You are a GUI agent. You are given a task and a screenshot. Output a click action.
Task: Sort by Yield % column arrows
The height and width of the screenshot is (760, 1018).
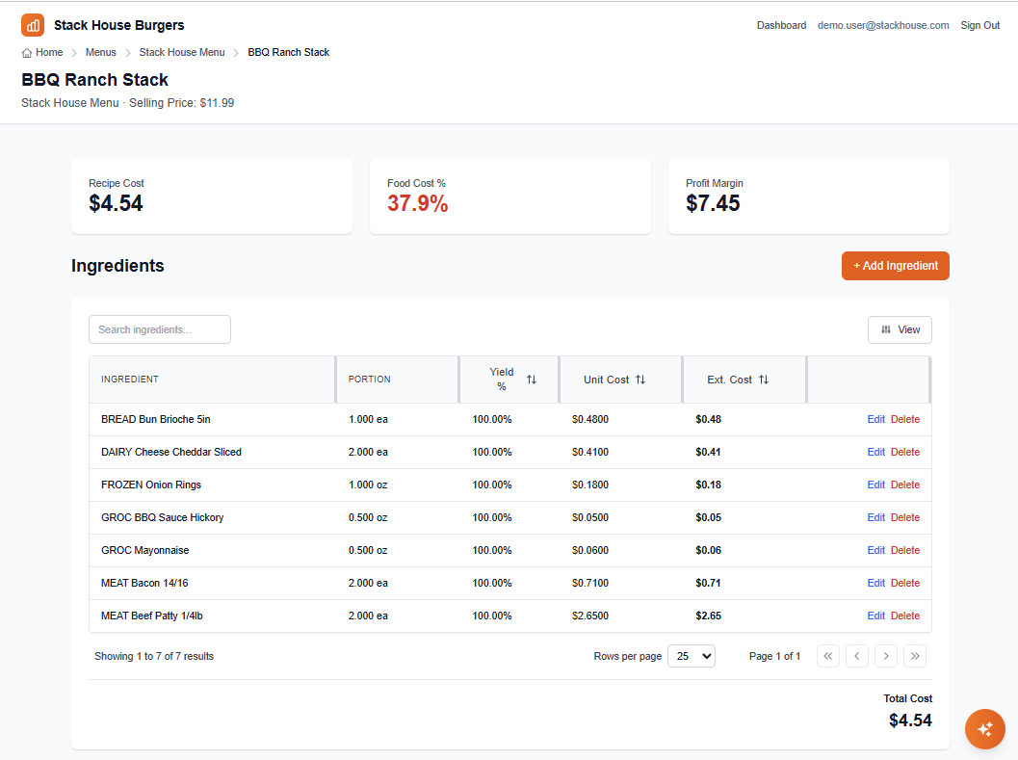[532, 380]
